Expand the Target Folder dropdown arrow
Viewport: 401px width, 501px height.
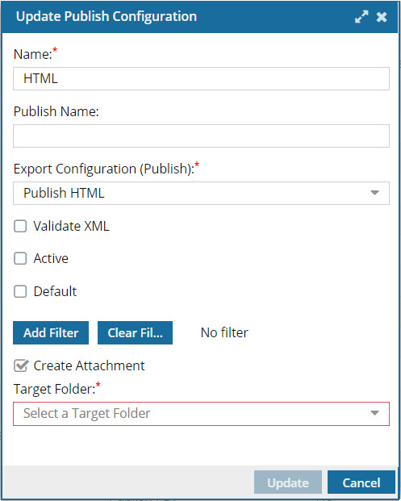(x=374, y=413)
